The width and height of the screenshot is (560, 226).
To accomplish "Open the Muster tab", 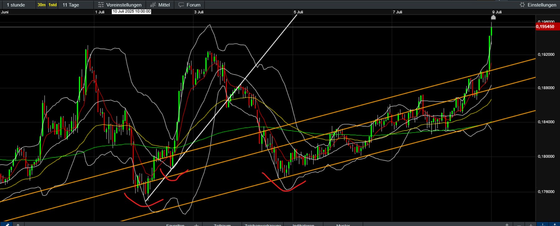I will 343,225.
